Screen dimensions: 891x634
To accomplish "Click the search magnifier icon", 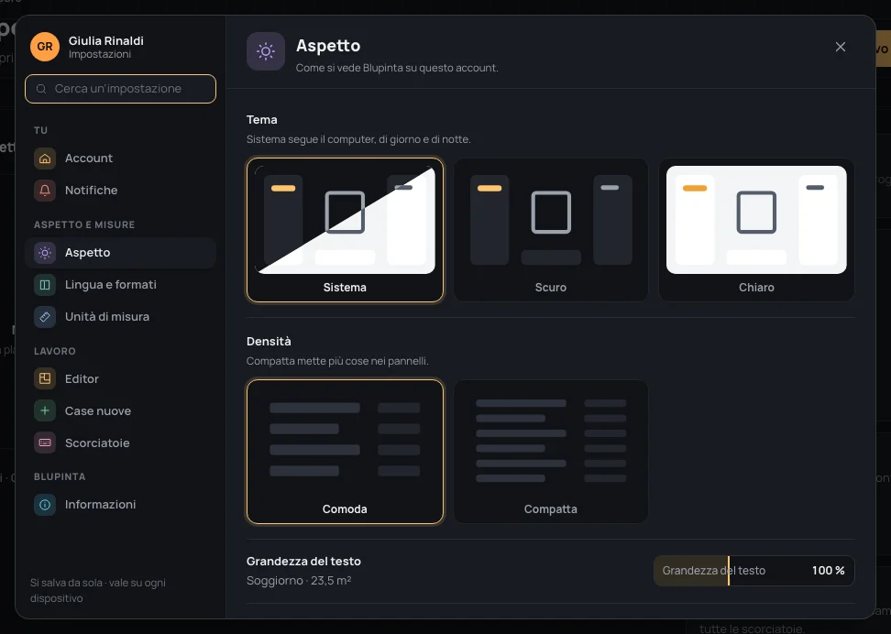I will pyautogui.click(x=41, y=89).
